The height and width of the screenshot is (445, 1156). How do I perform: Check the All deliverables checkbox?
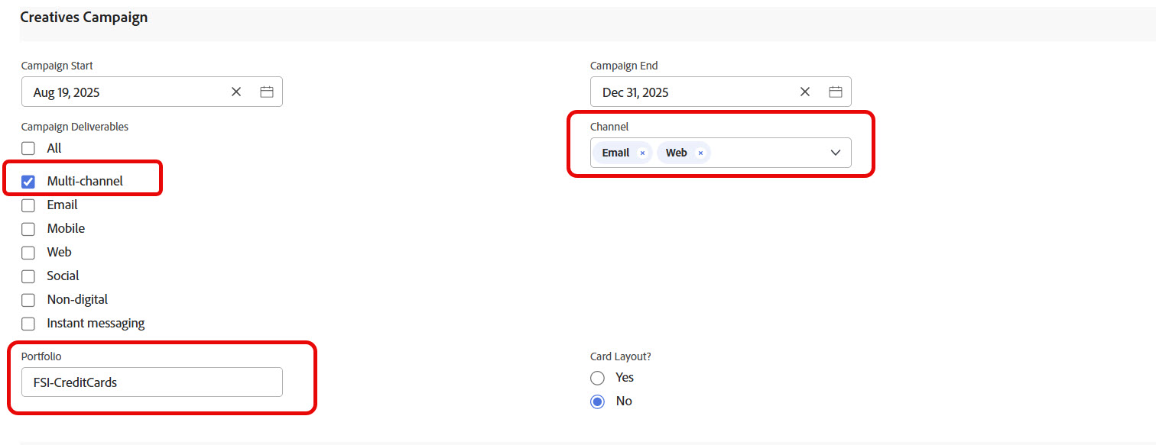[28, 148]
